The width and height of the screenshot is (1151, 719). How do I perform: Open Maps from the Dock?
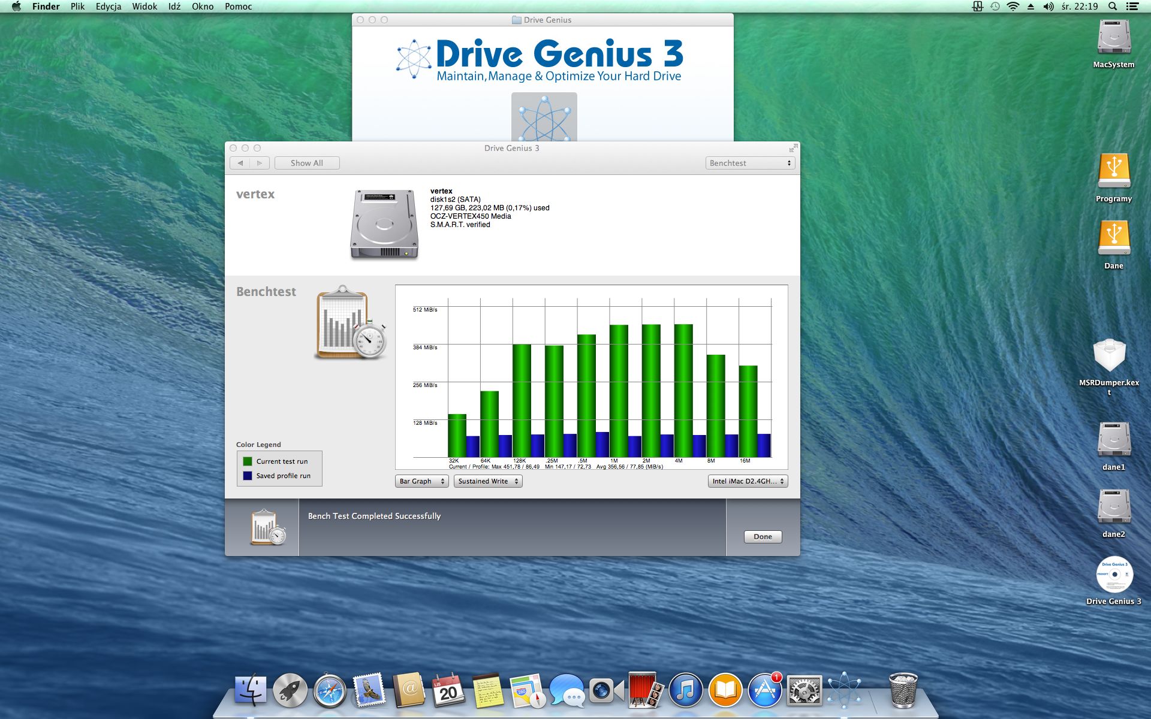click(x=527, y=690)
